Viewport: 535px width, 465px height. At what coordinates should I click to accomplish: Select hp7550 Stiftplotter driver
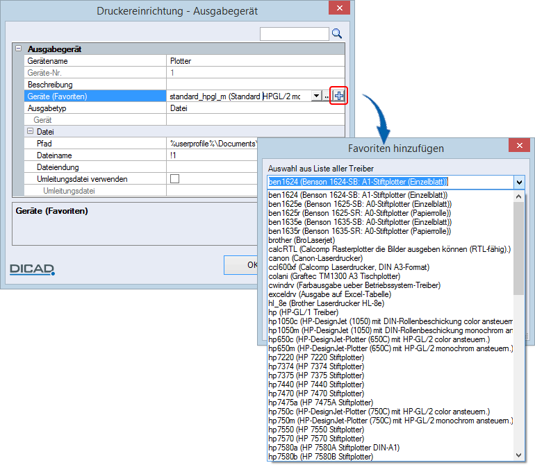click(x=390, y=430)
